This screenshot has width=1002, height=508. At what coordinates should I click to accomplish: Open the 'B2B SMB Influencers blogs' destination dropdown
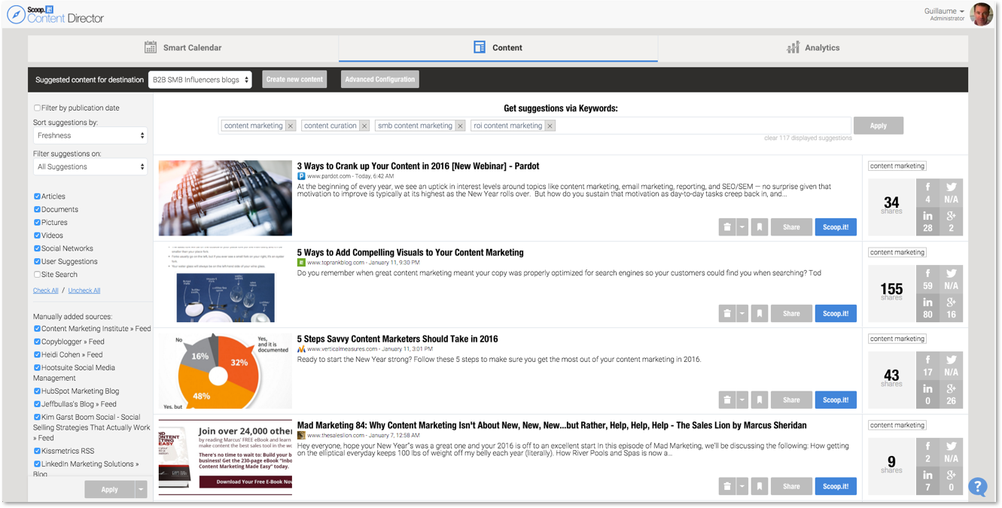pos(199,80)
